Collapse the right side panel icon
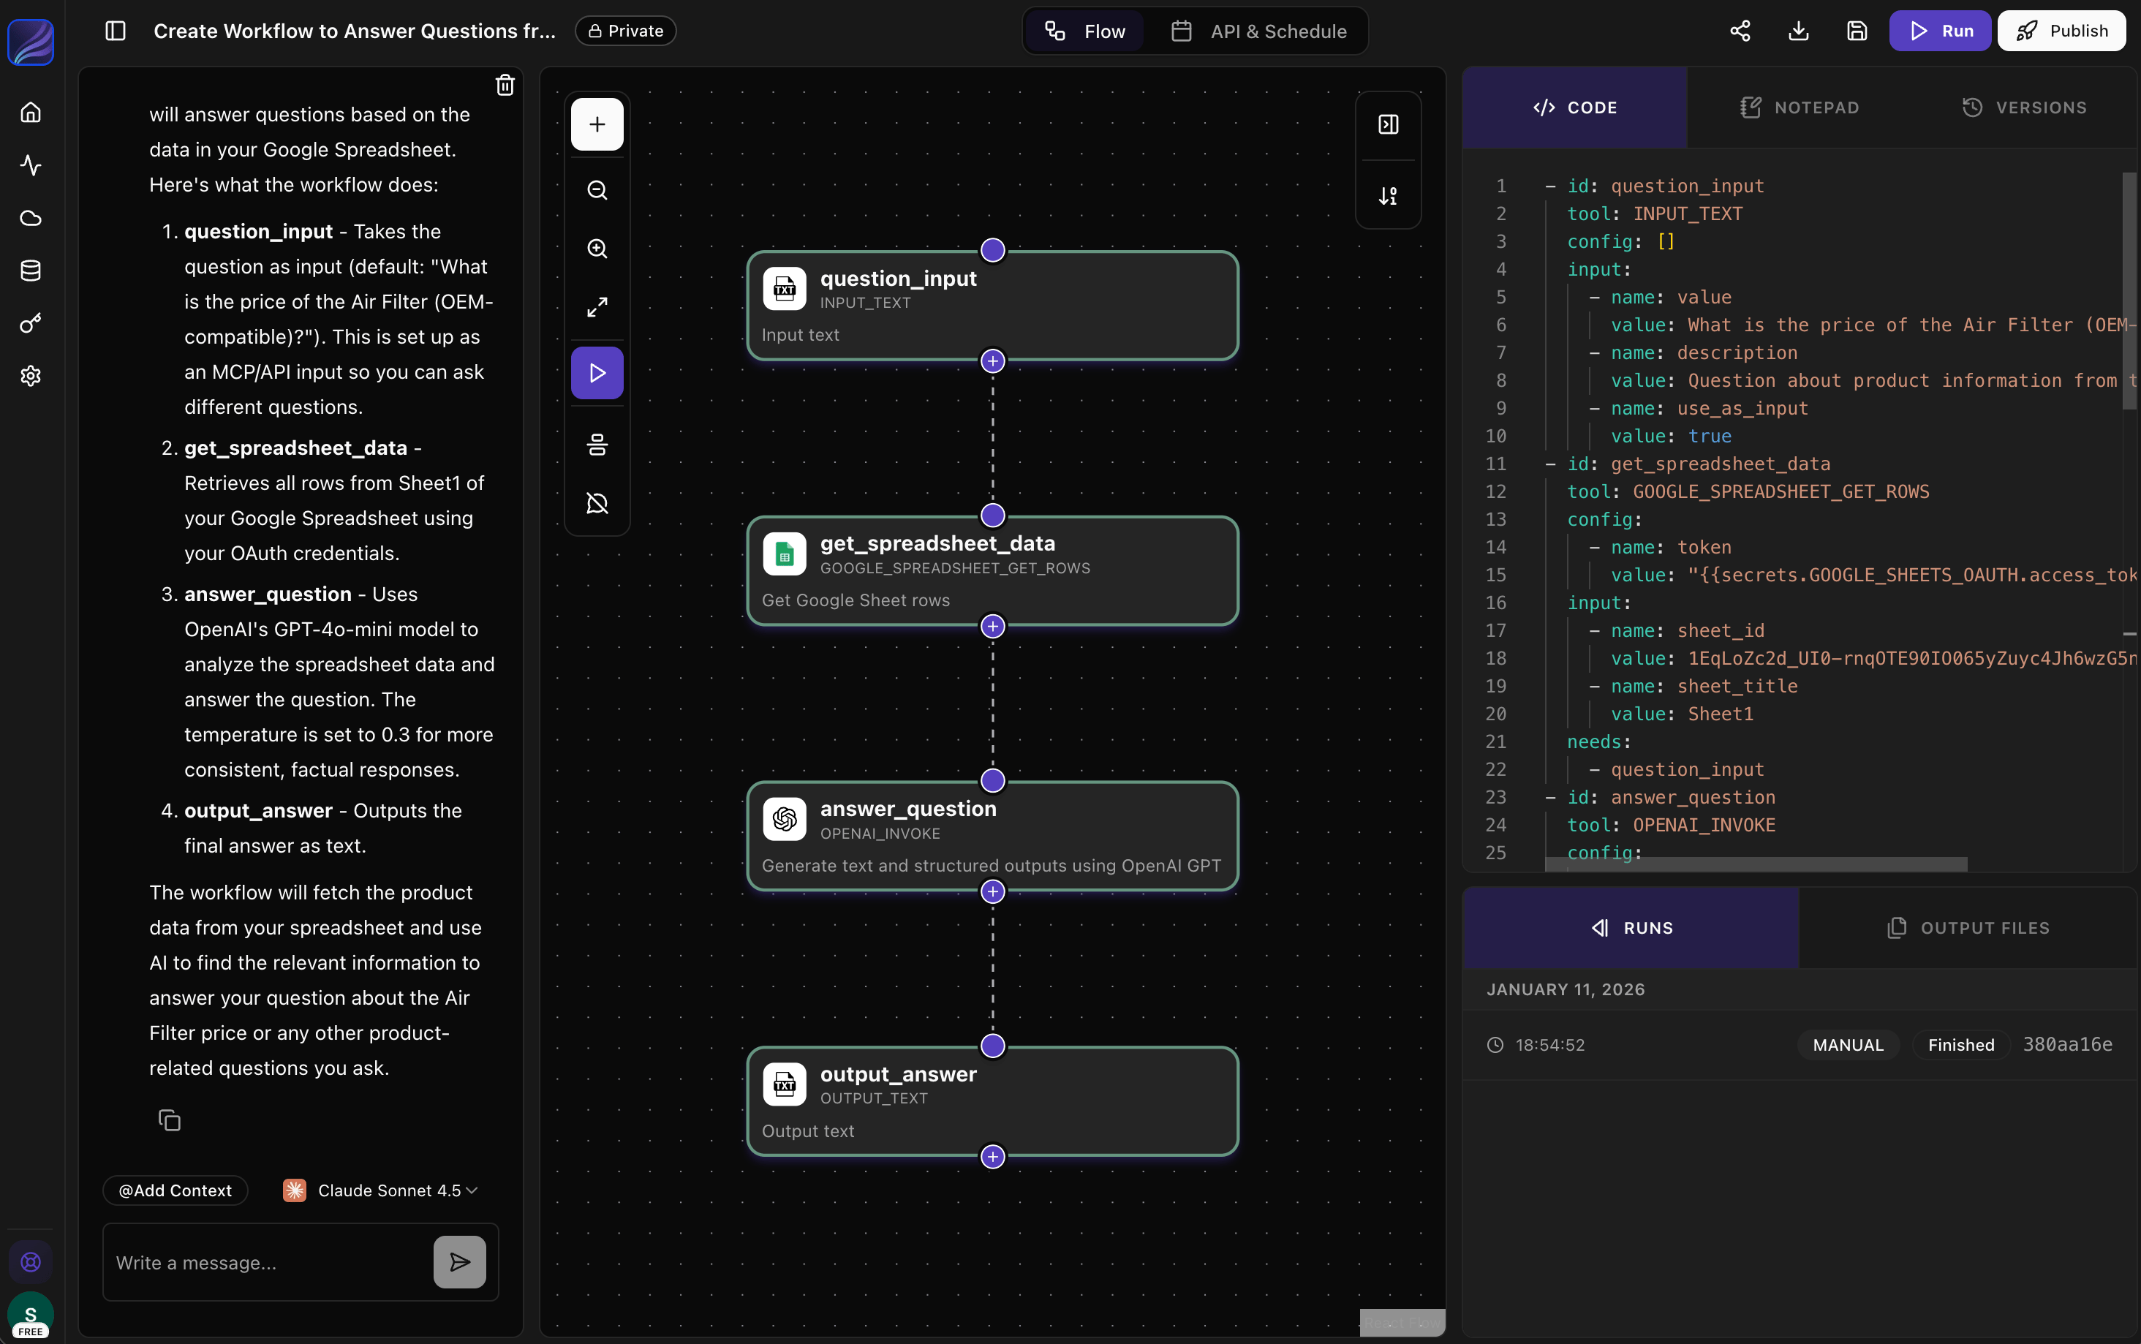This screenshot has height=1344, width=2141. point(1389,124)
